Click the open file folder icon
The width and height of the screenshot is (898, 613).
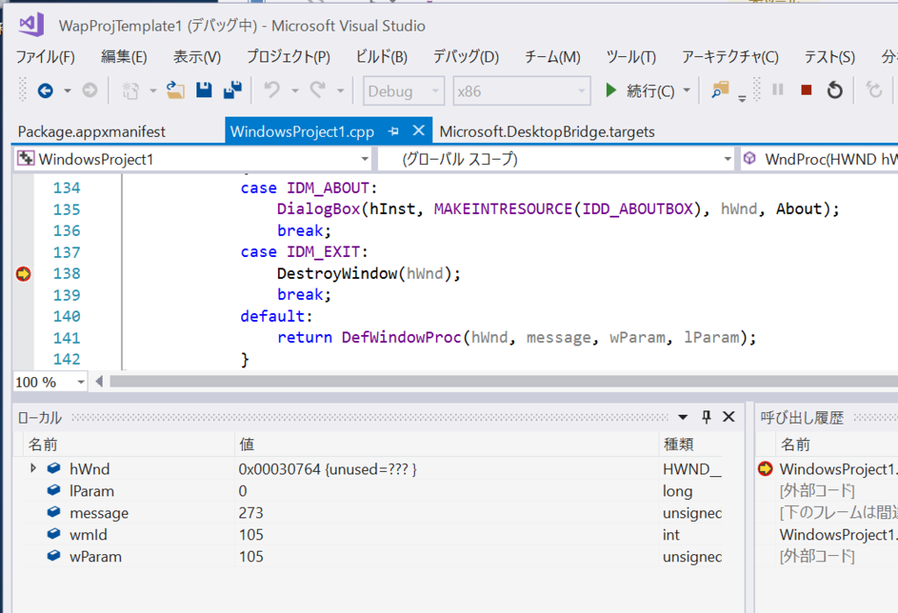pos(175,90)
